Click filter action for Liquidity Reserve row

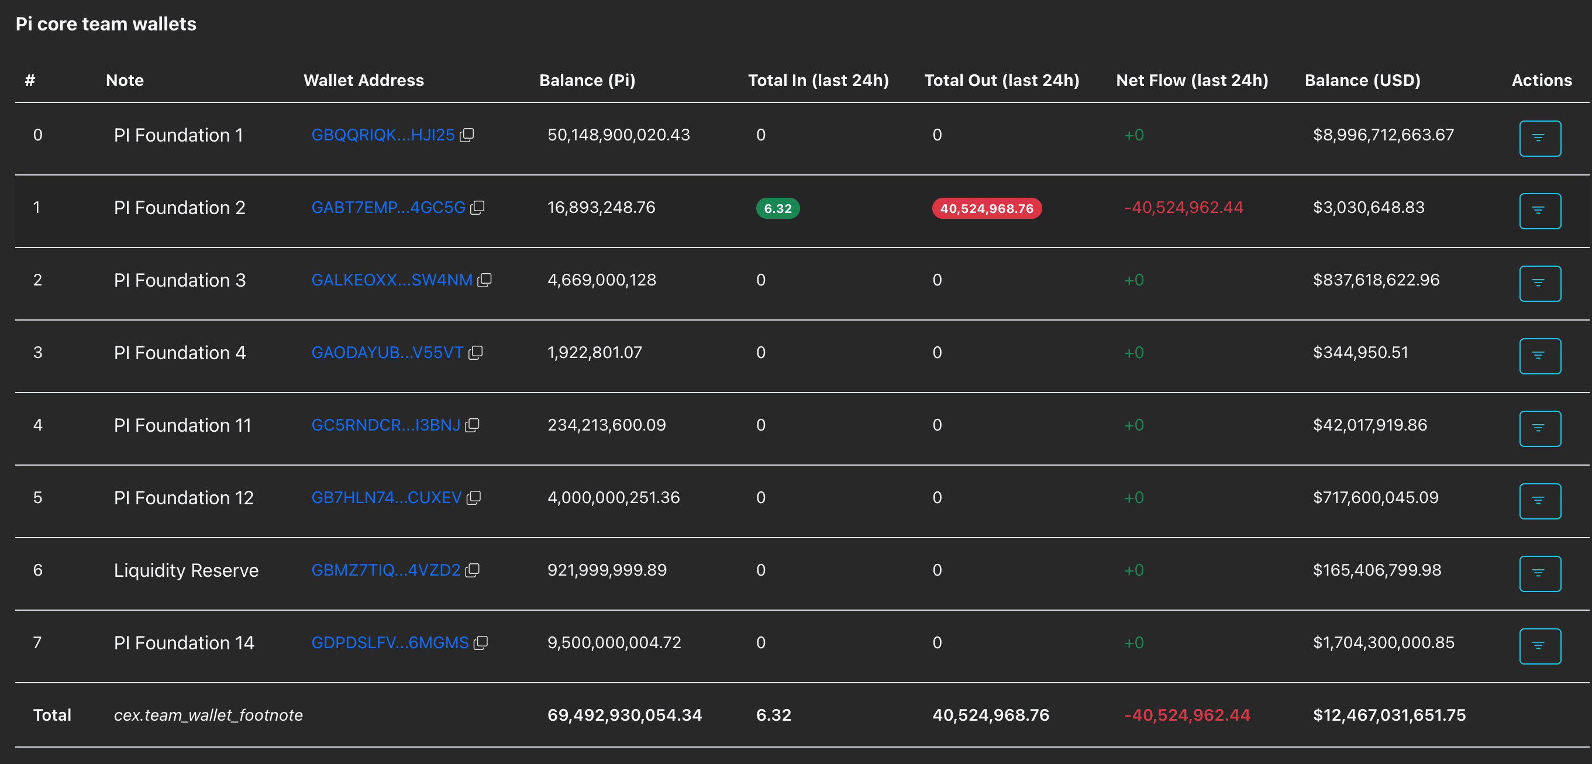pyautogui.click(x=1539, y=573)
